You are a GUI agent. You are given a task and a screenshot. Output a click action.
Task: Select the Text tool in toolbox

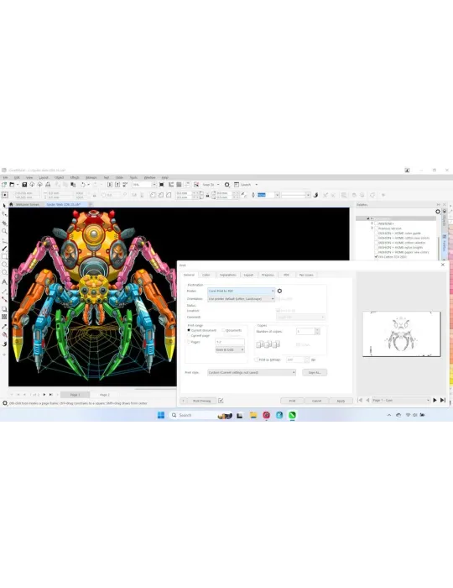4,282
